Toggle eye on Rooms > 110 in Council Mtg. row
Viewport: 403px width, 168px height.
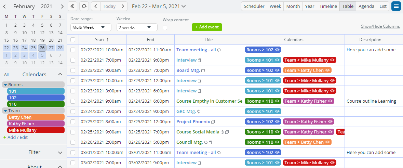pyautogui.click(x=277, y=142)
